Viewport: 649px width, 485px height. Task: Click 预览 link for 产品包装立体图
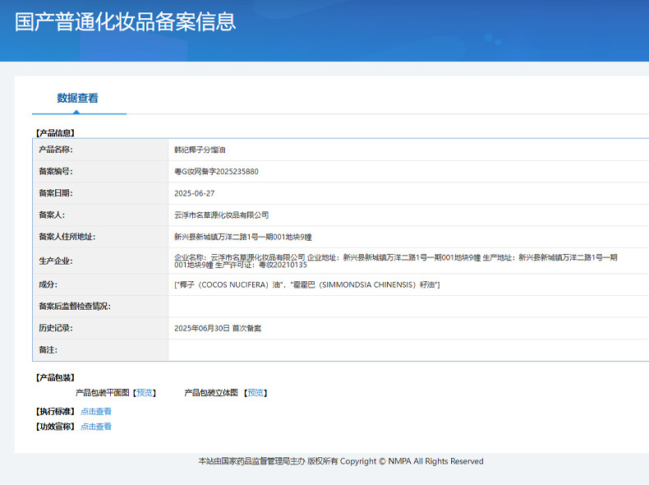click(x=255, y=393)
